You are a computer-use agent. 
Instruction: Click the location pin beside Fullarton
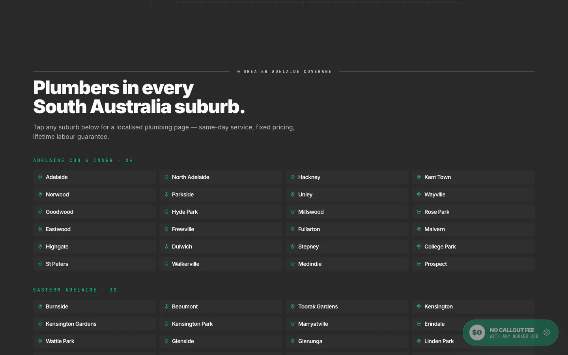(x=293, y=229)
